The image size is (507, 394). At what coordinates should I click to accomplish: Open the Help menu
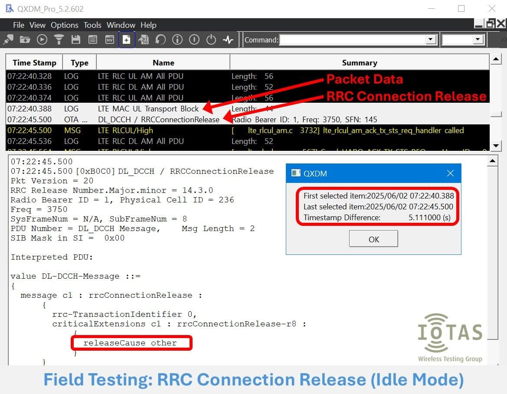click(148, 25)
